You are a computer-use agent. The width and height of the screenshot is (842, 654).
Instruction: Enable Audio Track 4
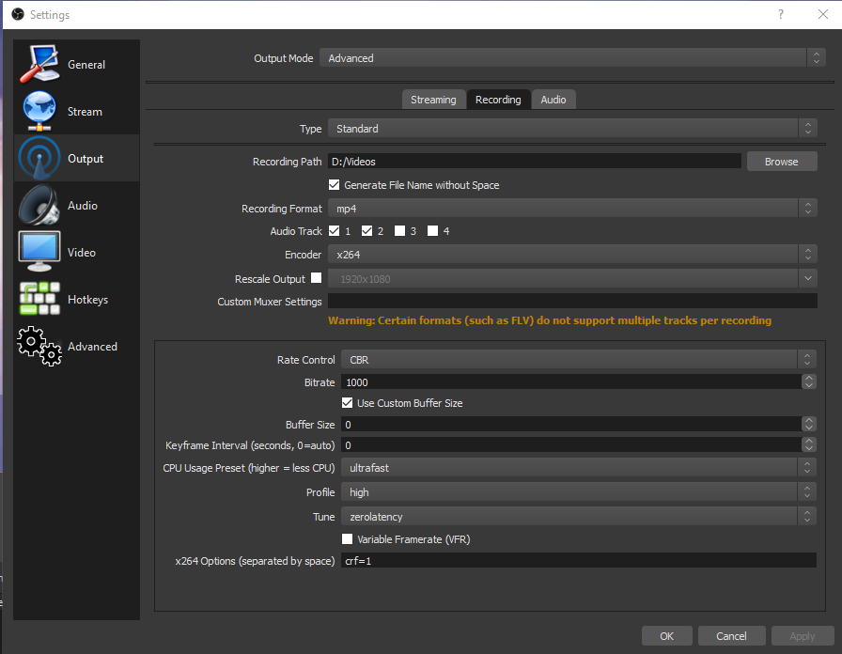click(x=432, y=231)
